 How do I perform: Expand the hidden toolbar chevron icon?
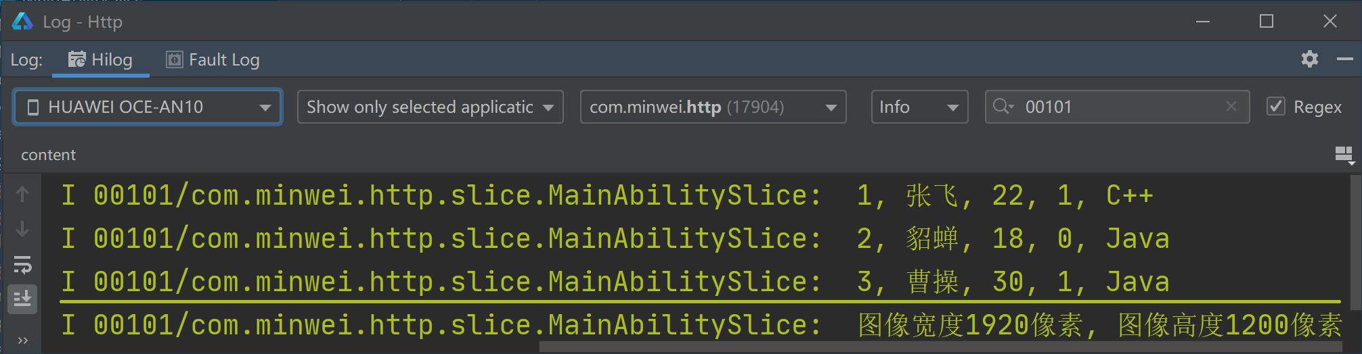(22, 340)
